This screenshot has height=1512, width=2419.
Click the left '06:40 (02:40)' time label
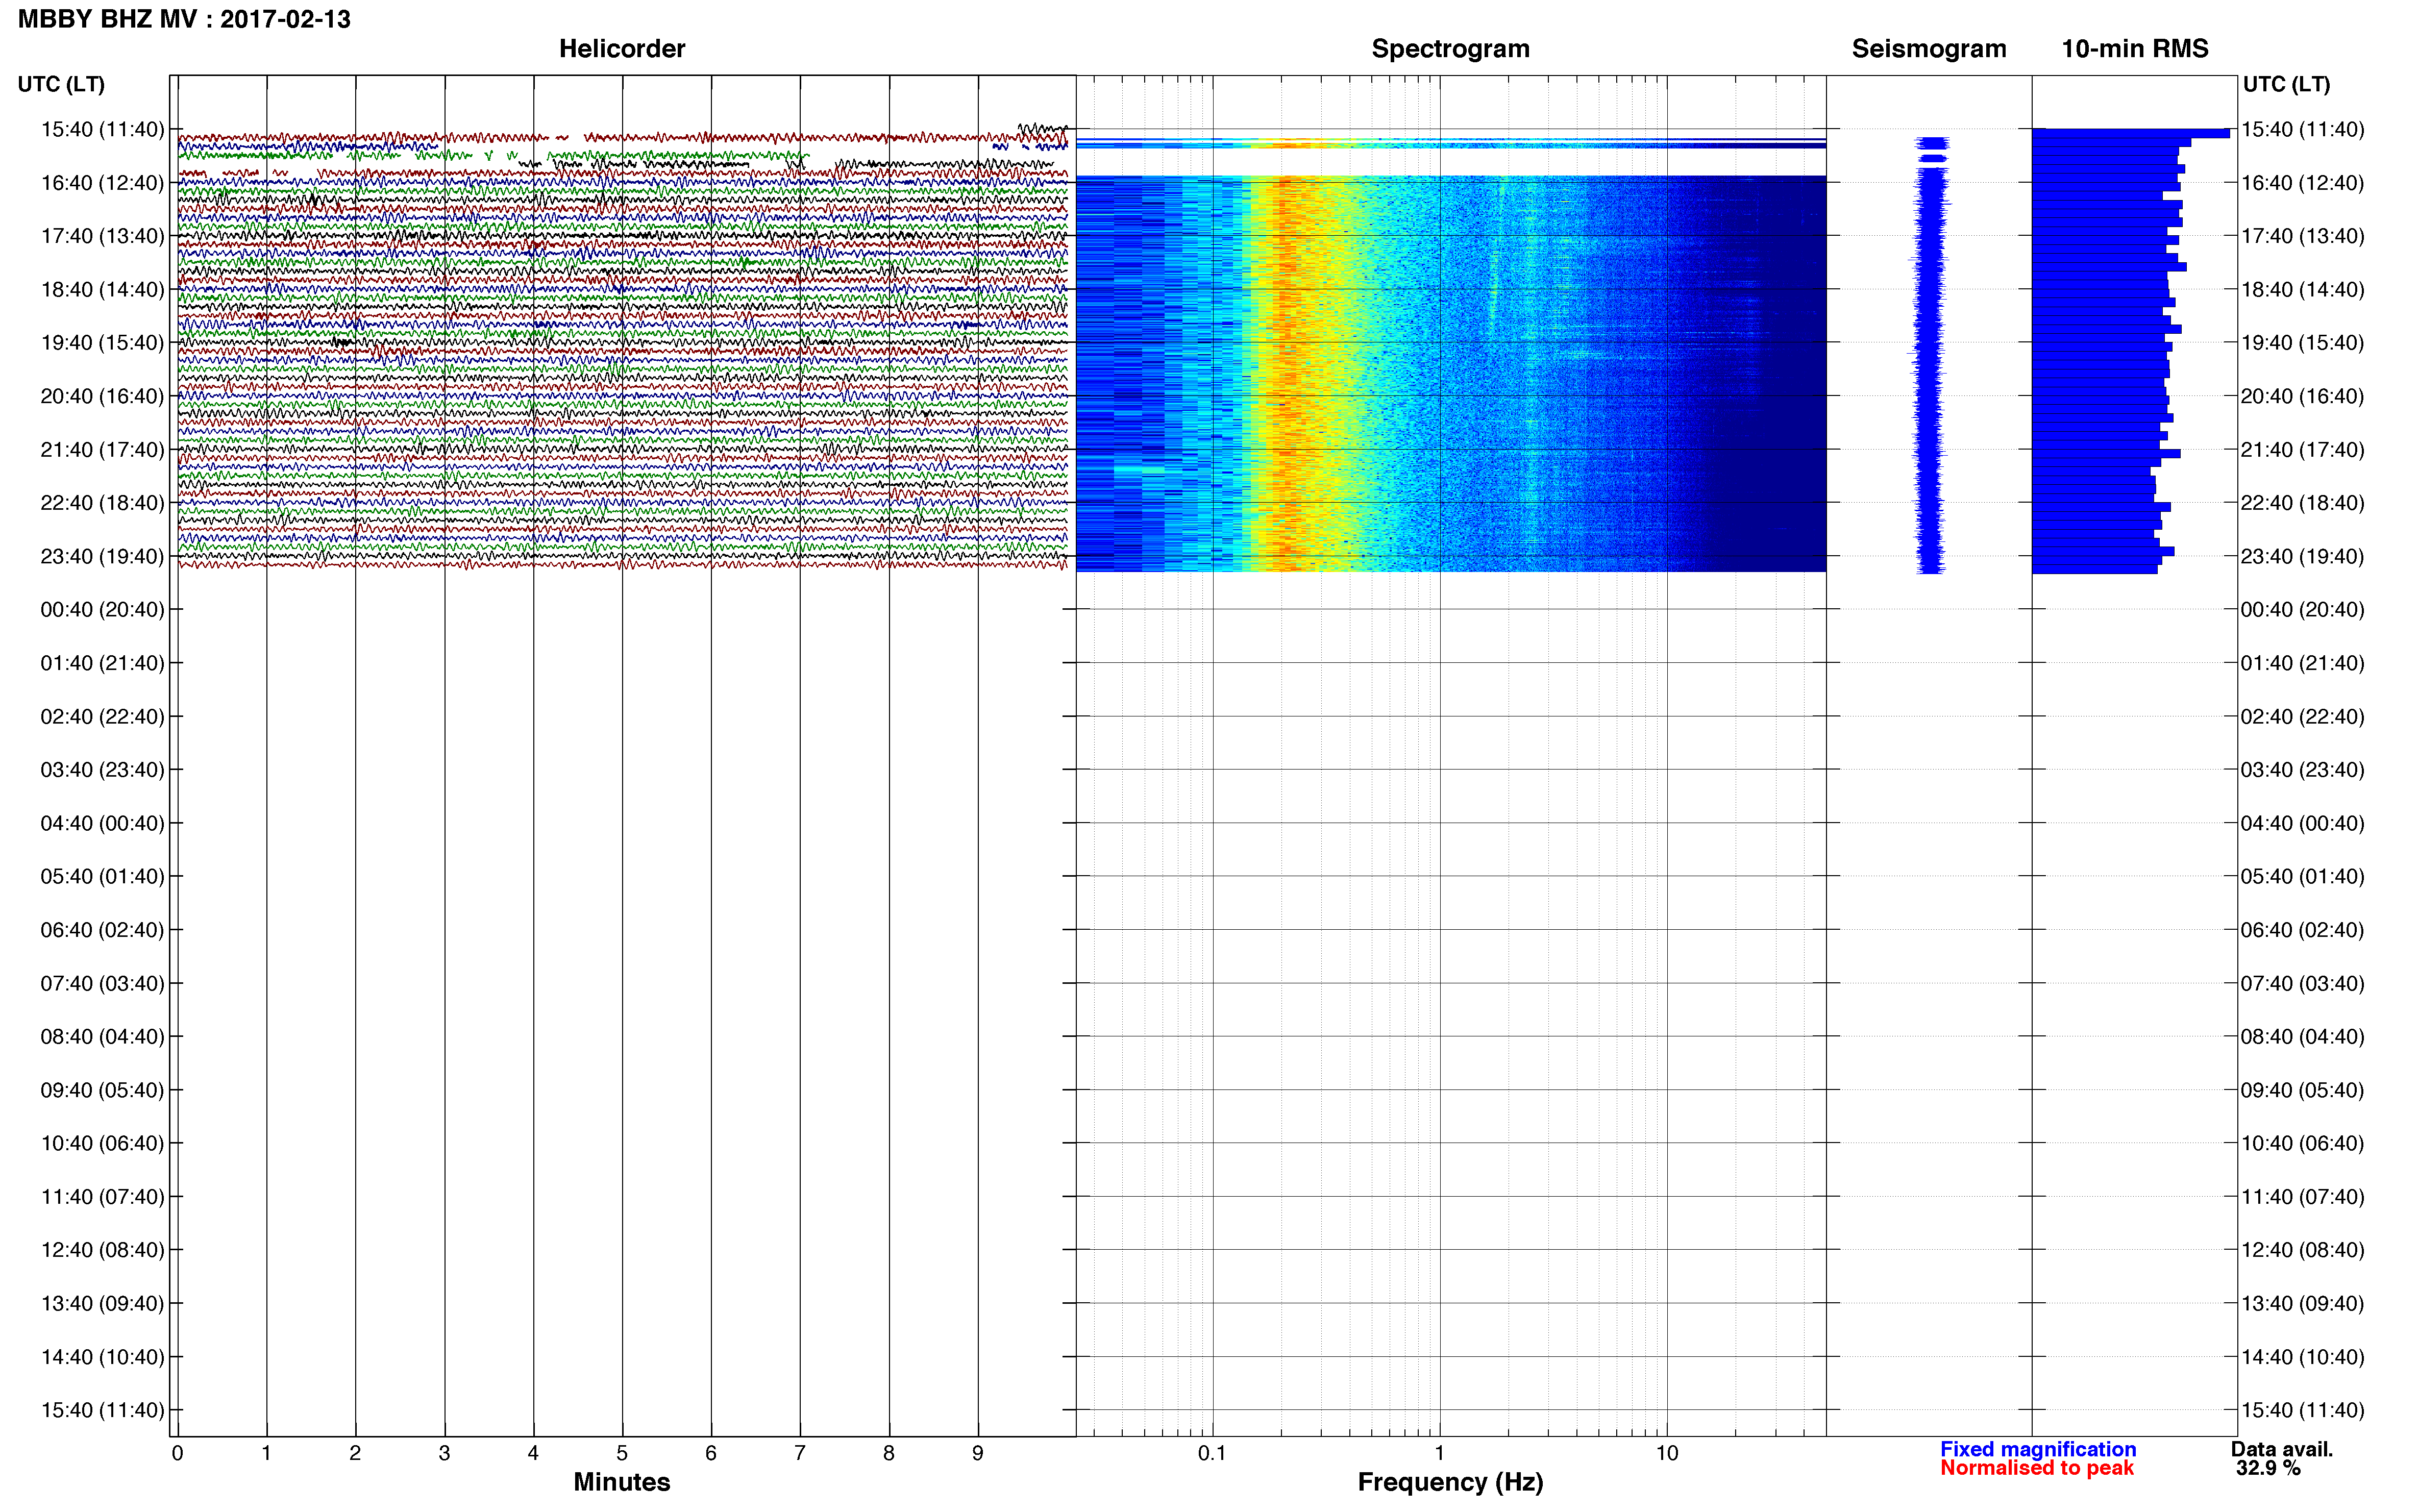(x=102, y=930)
